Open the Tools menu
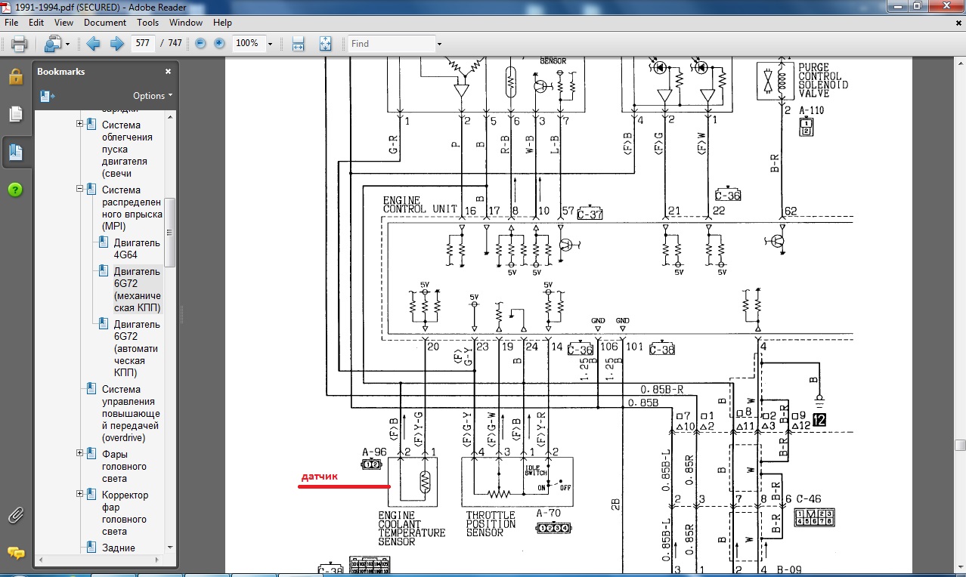Screen dimensions: 966x577 pyautogui.click(x=147, y=23)
